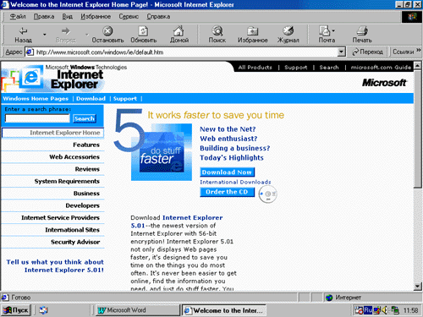This screenshot has height=317, width=423.
Task: Click the Search button beside phrase box
Action: [85, 118]
